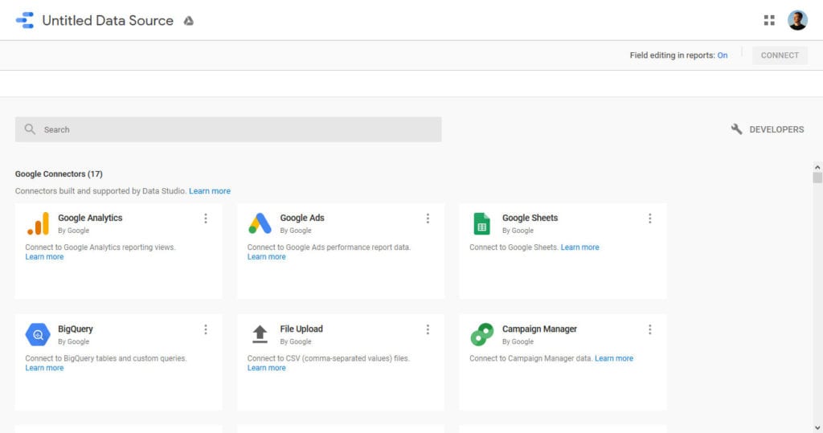Image resolution: width=823 pixels, height=433 pixels.
Task: Open the user account avatar
Action: (797, 20)
